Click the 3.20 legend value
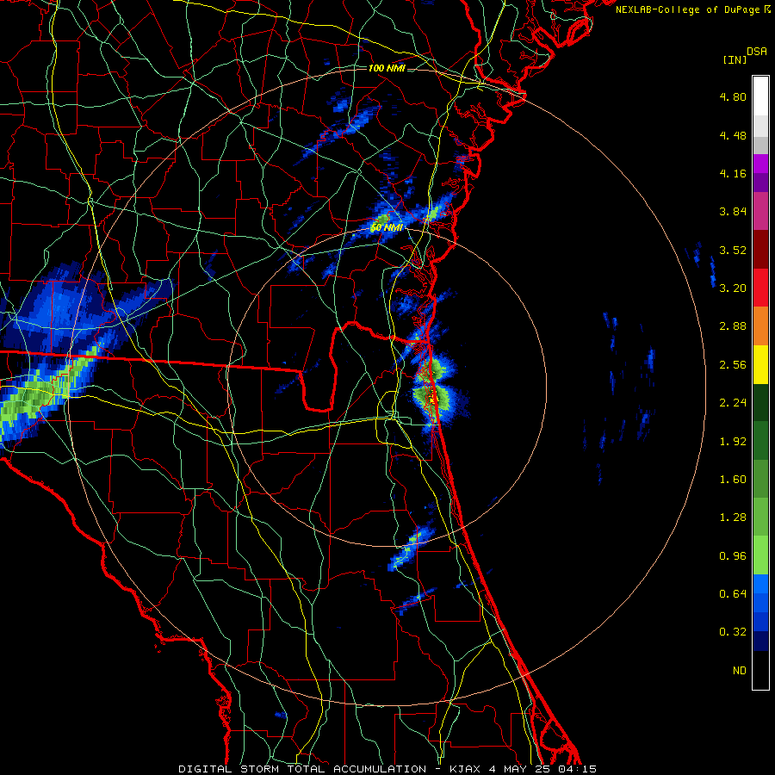 point(733,288)
